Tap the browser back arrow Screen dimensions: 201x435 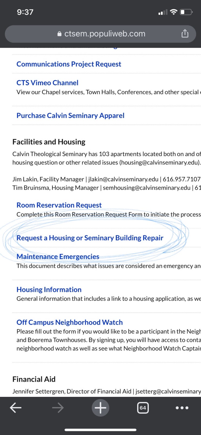click(x=16, y=408)
